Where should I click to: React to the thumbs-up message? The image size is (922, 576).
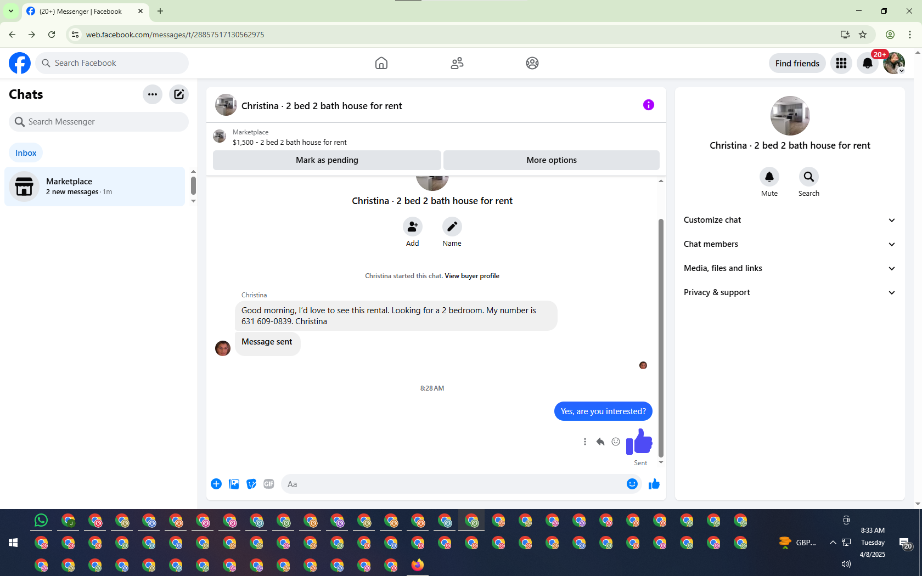pos(616,442)
